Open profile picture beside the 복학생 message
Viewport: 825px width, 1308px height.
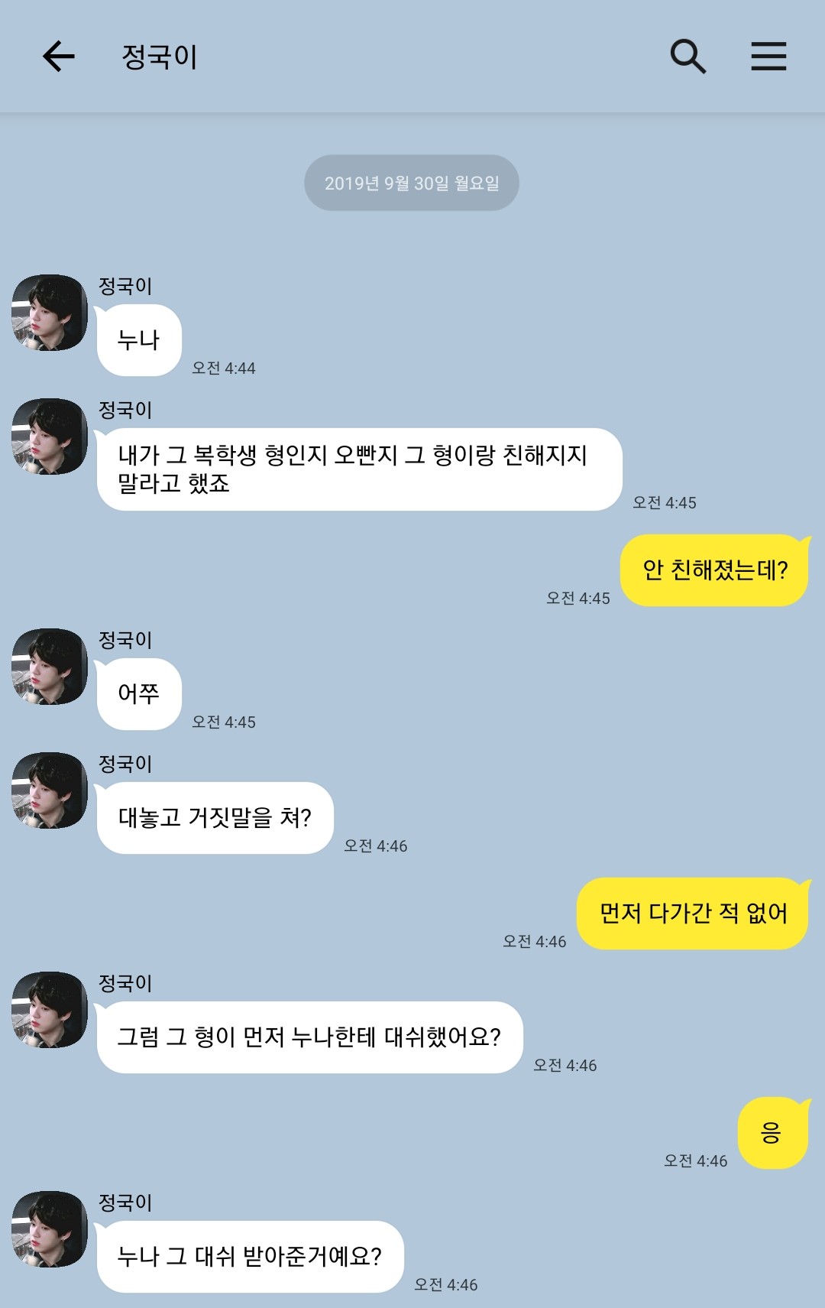[x=50, y=437]
